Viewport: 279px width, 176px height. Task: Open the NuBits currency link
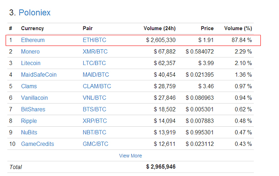29,132
